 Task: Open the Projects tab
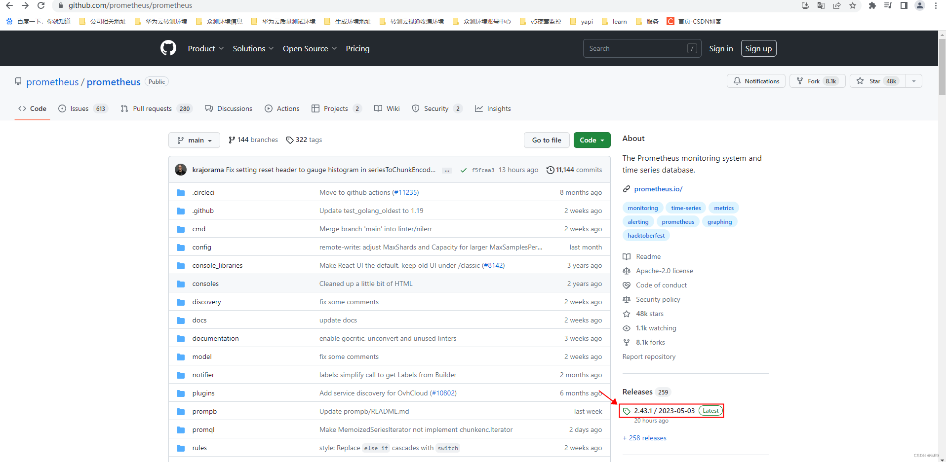coord(337,108)
